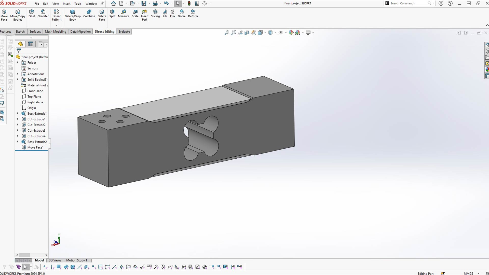Undo the last action
This screenshot has height=275, width=489.
tap(166, 3)
